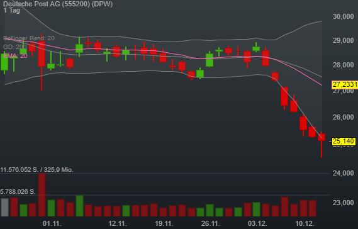Click the 12.11. date axis label
The height and width of the screenshot is (229, 358).
click(x=118, y=223)
